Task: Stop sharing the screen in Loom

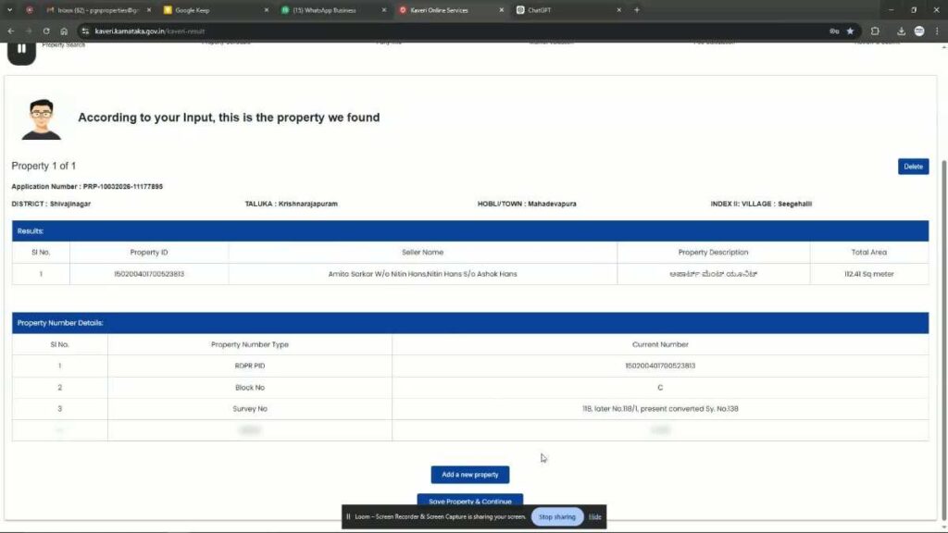Action: coord(556,516)
